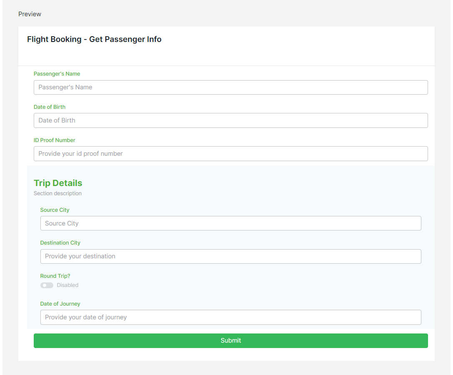
Task: Select the ID Proof Number input
Action: (x=231, y=154)
